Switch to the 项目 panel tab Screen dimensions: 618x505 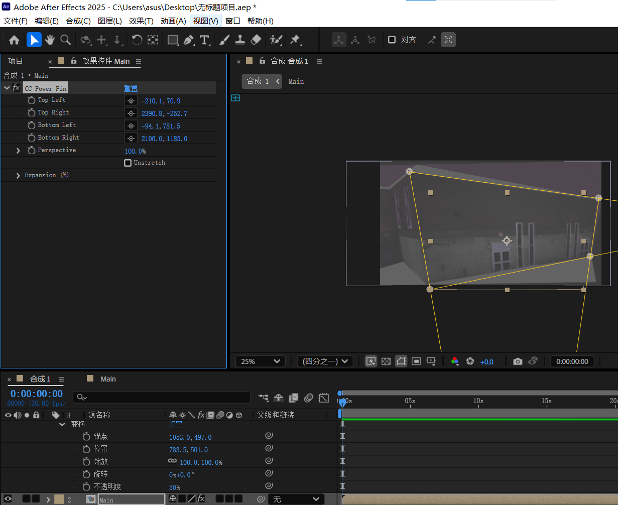[16, 61]
